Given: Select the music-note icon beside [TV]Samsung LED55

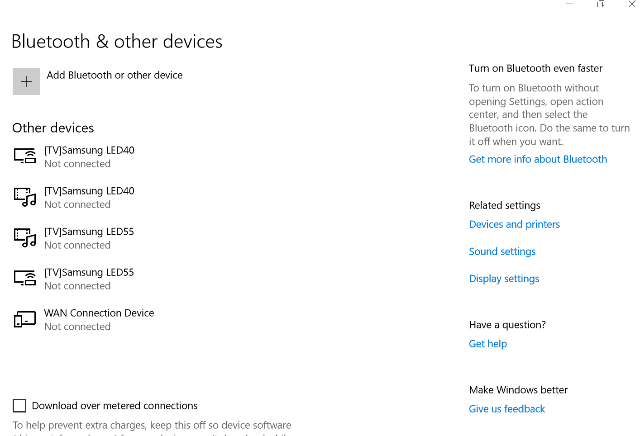Looking at the screenshot, I should 25,237.
